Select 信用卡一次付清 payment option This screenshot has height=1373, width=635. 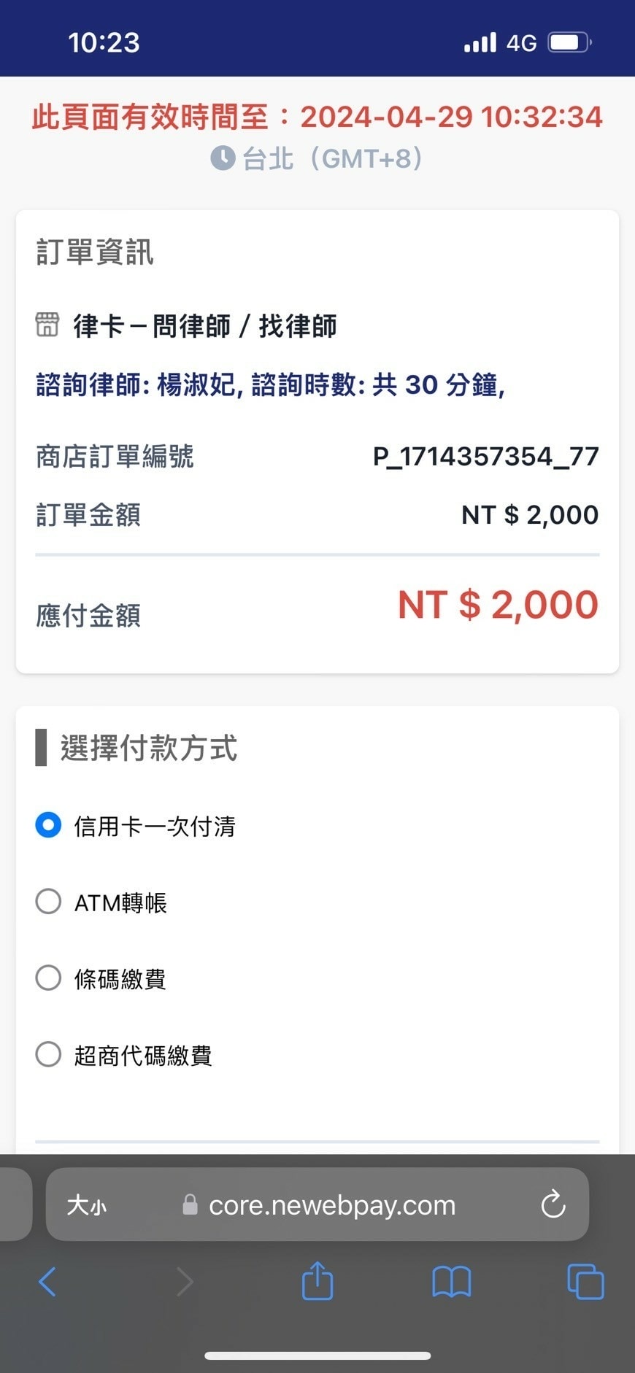49,826
